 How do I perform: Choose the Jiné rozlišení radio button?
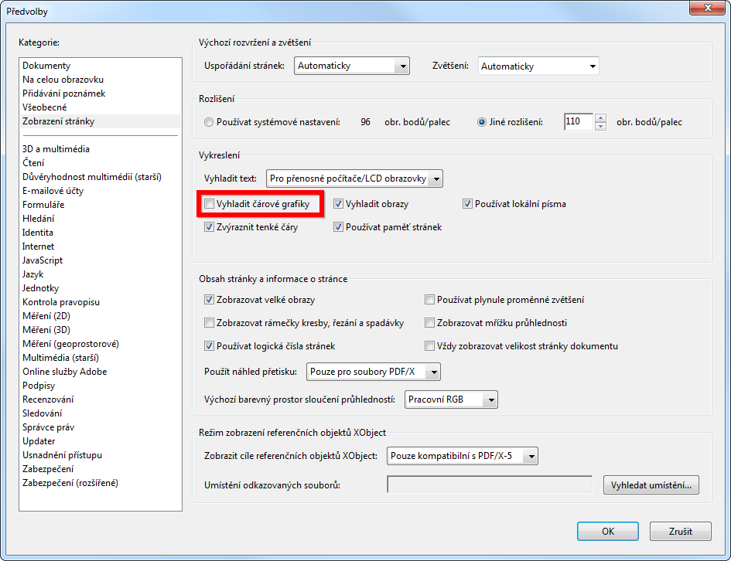pos(483,122)
